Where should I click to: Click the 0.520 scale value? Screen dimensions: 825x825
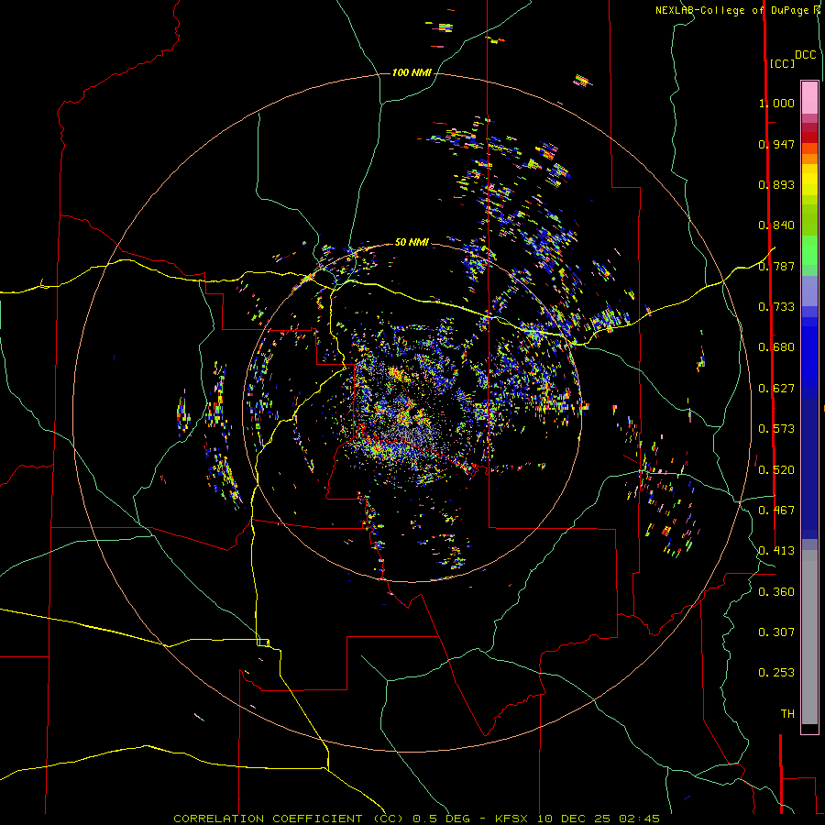[776, 470]
